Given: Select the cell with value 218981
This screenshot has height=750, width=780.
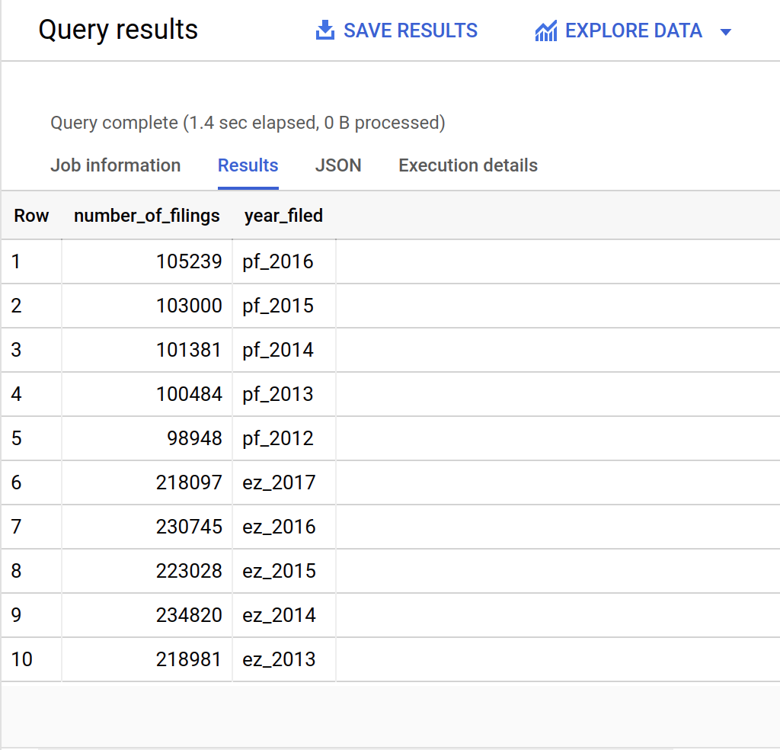Looking at the screenshot, I should point(147,659).
